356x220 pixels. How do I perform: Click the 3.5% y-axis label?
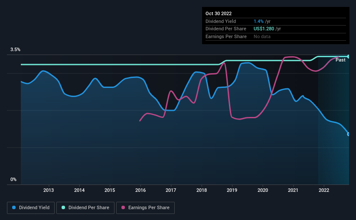pos(15,49)
